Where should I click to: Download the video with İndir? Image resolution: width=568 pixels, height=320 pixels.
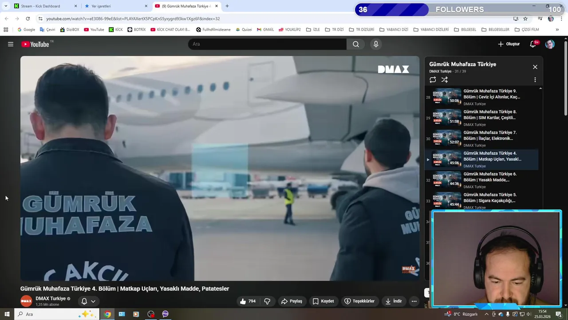pos(394,301)
